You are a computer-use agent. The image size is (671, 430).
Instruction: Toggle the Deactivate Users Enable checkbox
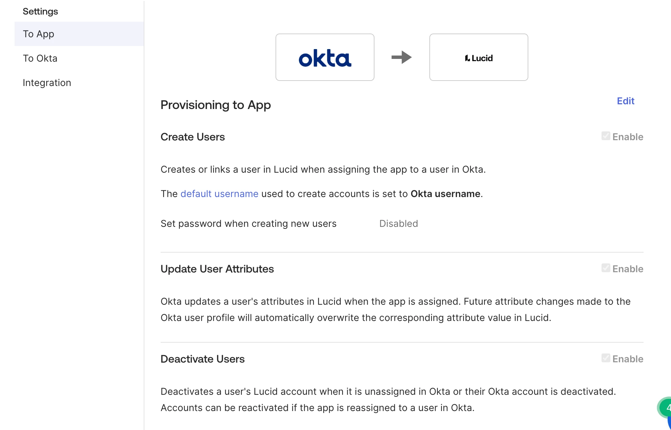point(606,358)
